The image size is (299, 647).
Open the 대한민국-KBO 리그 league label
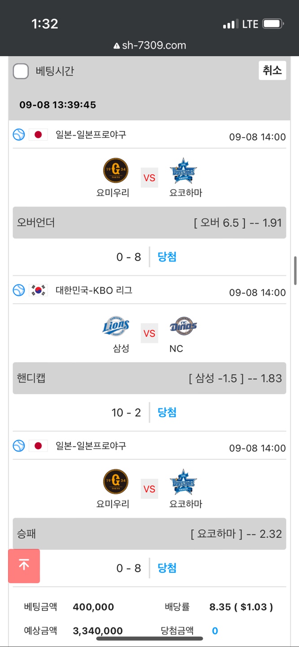tap(94, 290)
